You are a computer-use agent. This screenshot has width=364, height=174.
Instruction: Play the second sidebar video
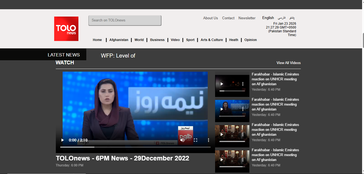coord(222,109)
